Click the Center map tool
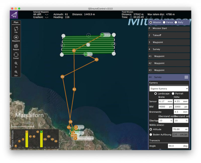Viewport: 201px width, 163px height. [x=16, y=56]
